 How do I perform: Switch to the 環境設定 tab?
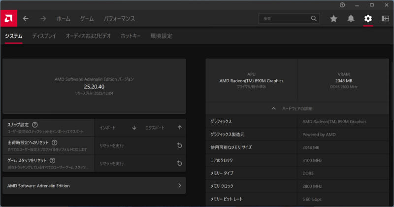pos(162,36)
